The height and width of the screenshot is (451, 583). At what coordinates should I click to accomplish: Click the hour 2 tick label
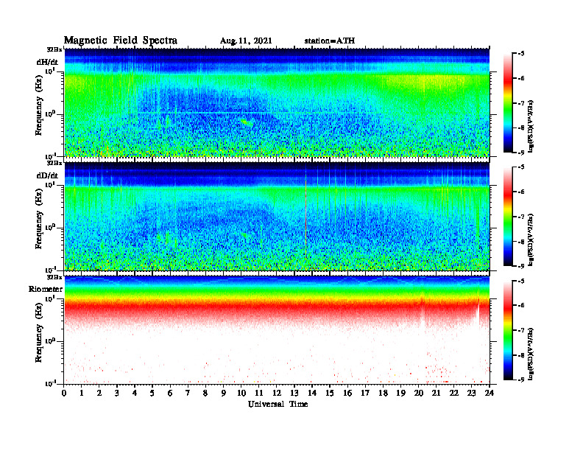coord(99,393)
